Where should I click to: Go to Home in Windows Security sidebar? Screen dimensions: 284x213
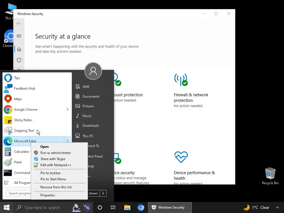tap(19, 49)
